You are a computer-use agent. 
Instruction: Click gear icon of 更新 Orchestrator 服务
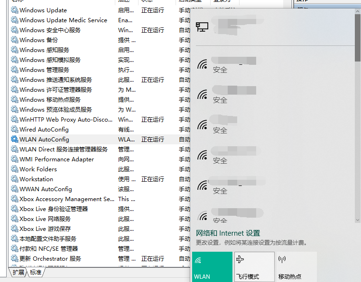(x=15, y=258)
